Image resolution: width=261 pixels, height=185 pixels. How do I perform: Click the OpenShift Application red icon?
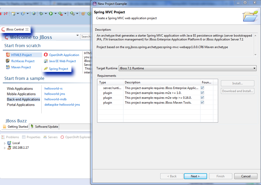click(46, 55)
